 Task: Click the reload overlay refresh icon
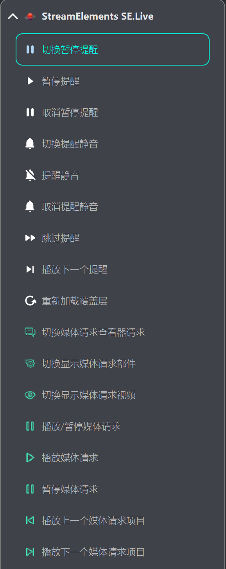pos(30,301)
